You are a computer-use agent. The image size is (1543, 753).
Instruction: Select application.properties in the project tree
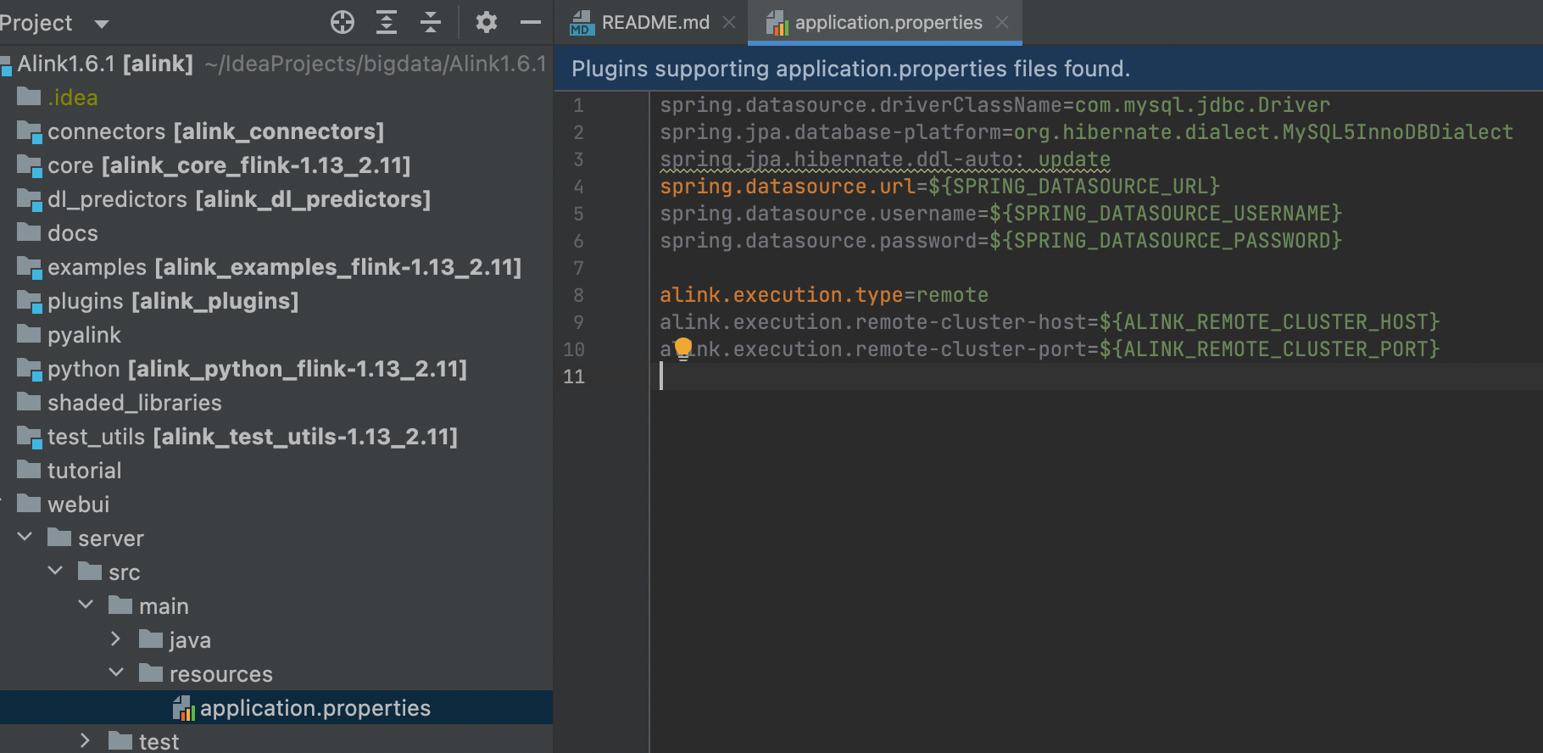(276, 708)
